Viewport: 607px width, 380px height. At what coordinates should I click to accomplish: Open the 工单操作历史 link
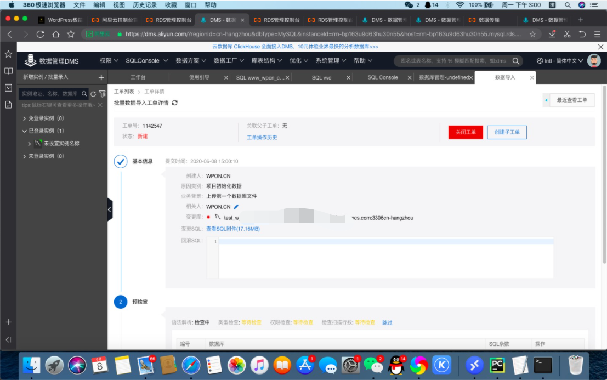[262, 138]
